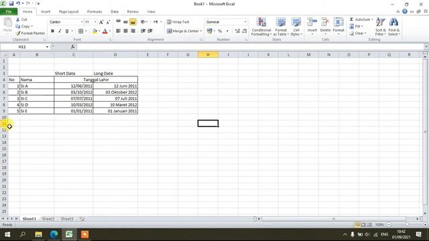Click the Insert cells button

point(312,27)
